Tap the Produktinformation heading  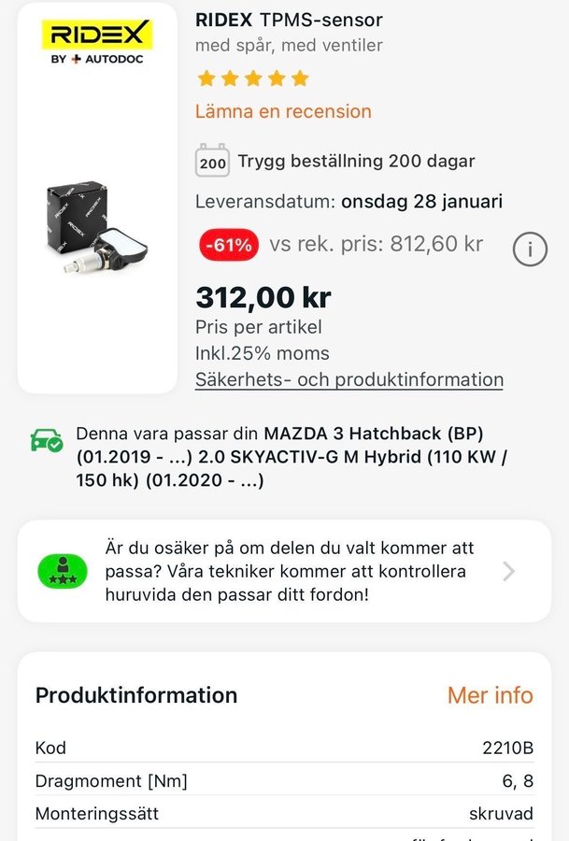pos(136,695)
